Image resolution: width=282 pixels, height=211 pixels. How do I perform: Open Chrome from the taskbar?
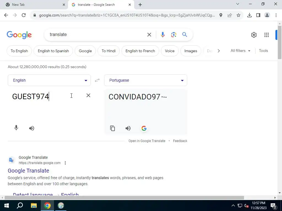[x=47, y=206]
